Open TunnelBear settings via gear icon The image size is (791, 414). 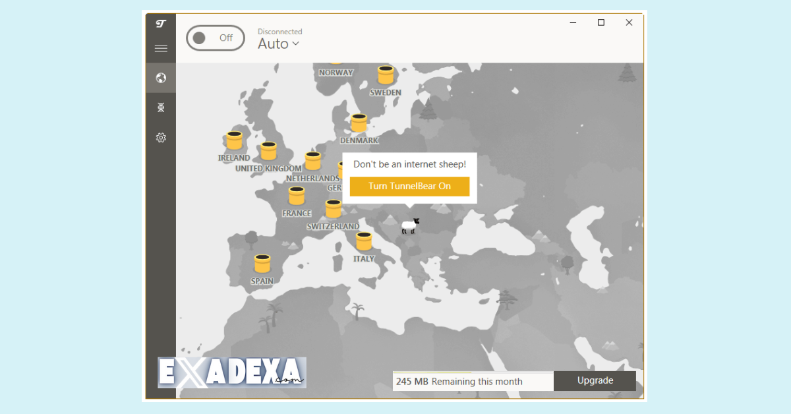(160, 137)
